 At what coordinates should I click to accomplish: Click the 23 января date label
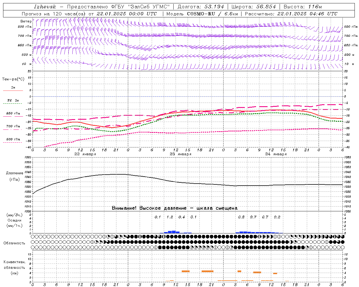click(x=180, y=154)
